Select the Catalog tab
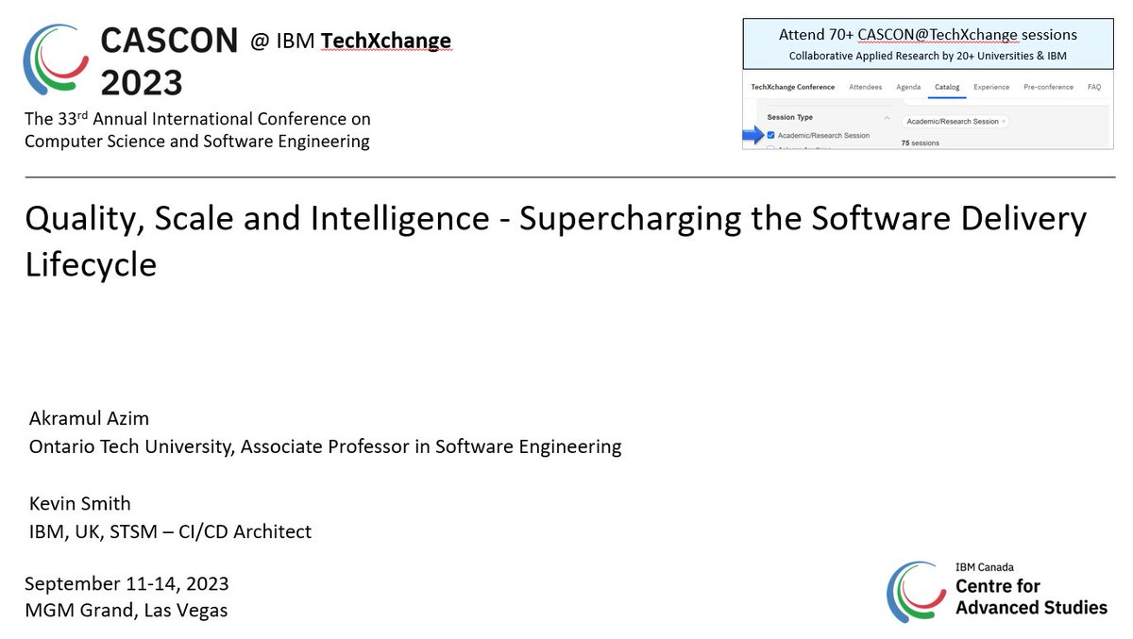Viewport: 1133px width, 639px height. [947, 87]
